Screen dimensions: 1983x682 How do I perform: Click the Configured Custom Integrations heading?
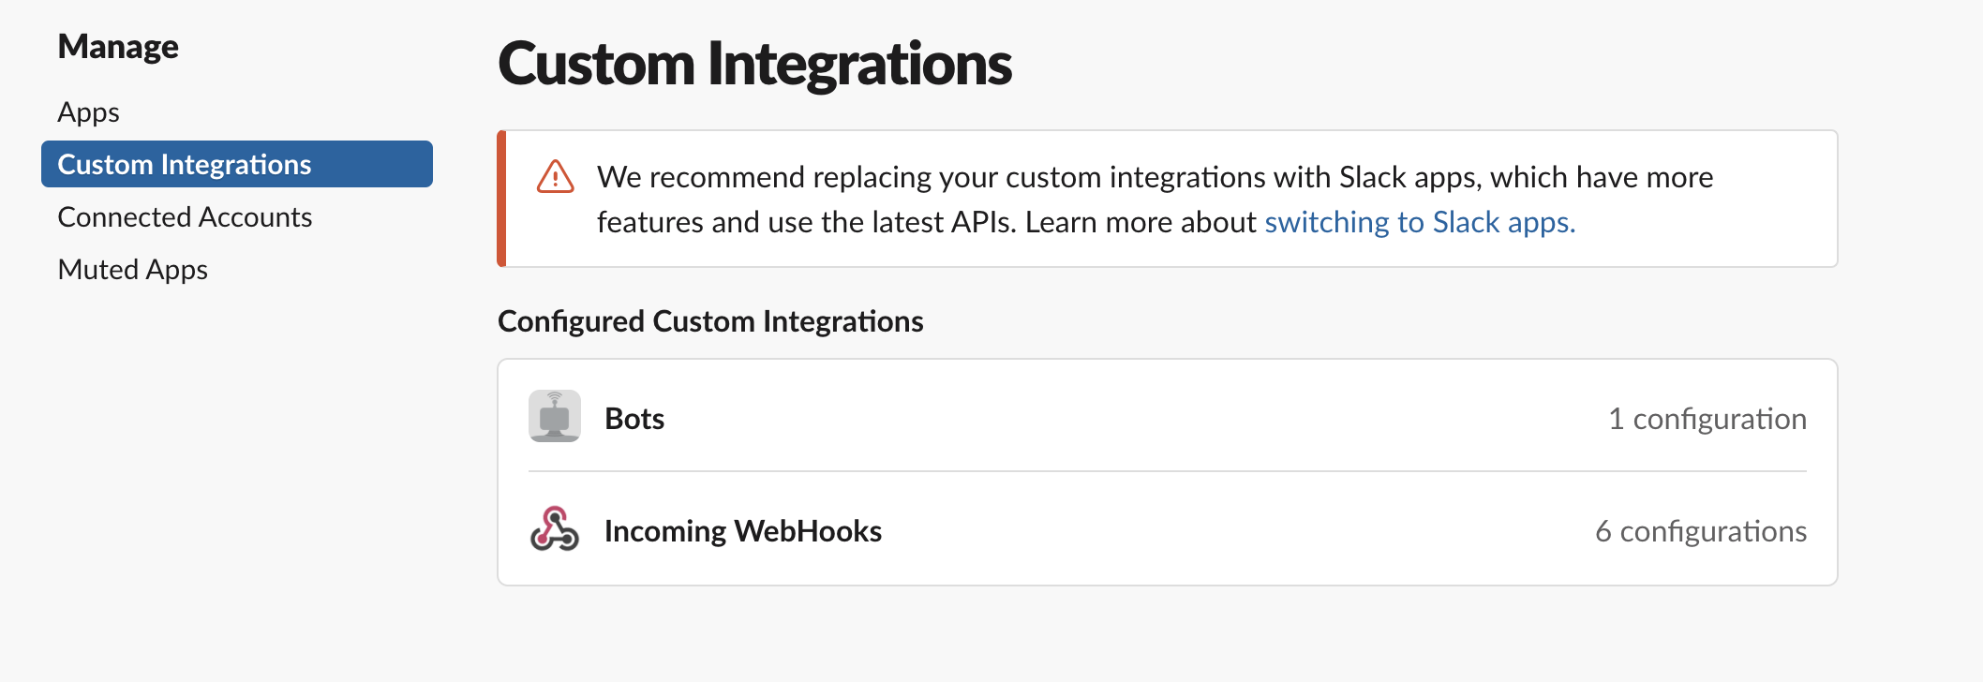click(x=710, y=321)
